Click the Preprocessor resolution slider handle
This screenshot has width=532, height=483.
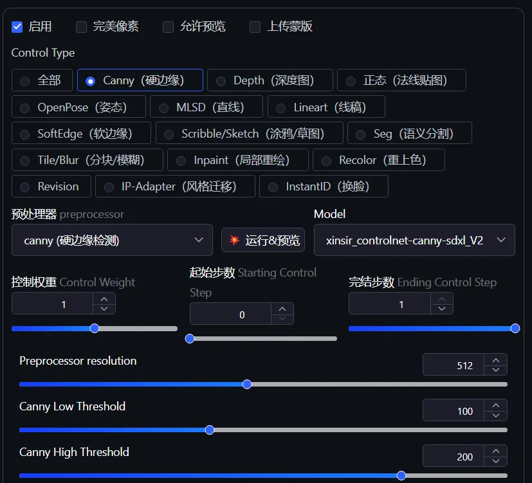(246, 384)
